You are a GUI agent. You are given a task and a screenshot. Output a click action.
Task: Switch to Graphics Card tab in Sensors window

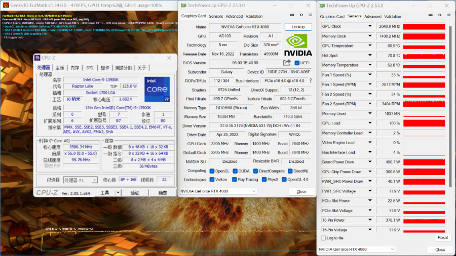click(332, 17)
